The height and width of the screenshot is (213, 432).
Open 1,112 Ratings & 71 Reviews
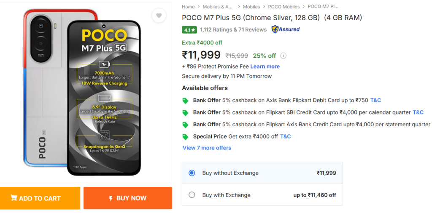click(233, 29)
